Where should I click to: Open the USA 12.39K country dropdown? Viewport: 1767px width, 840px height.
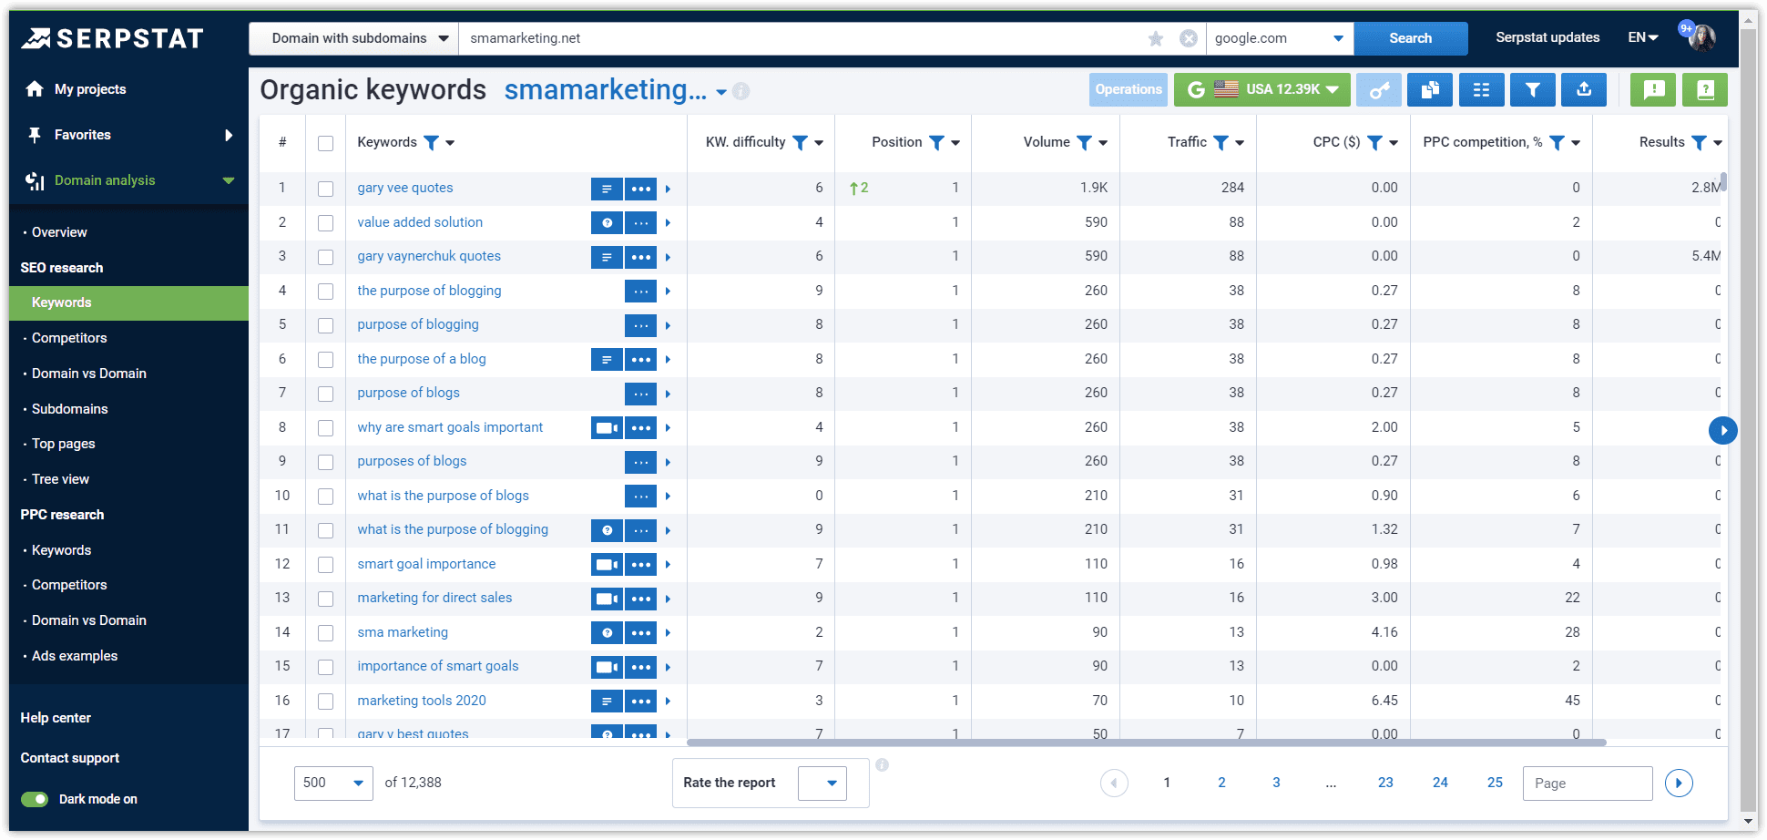(x=1261, y=89)
